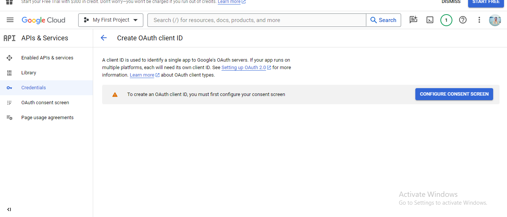Click the API icon beside APIs & Services

tap(9, 38)
